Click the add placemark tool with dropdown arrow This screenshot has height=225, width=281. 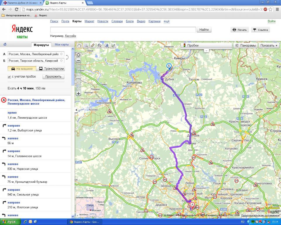tap(107, 46)
